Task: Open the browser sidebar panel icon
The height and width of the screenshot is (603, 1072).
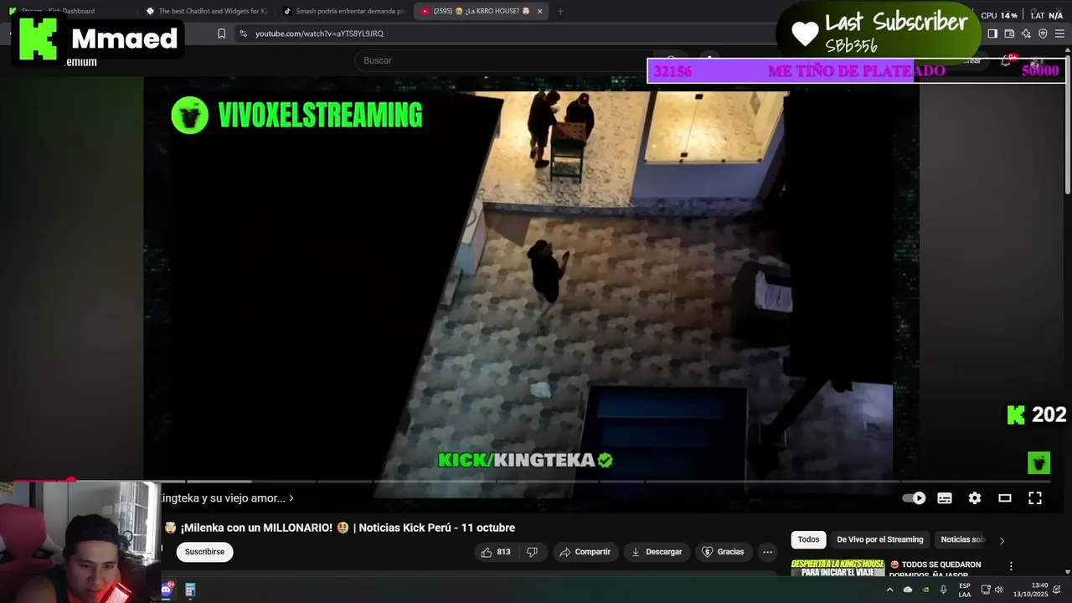Action: coord(992,33)
